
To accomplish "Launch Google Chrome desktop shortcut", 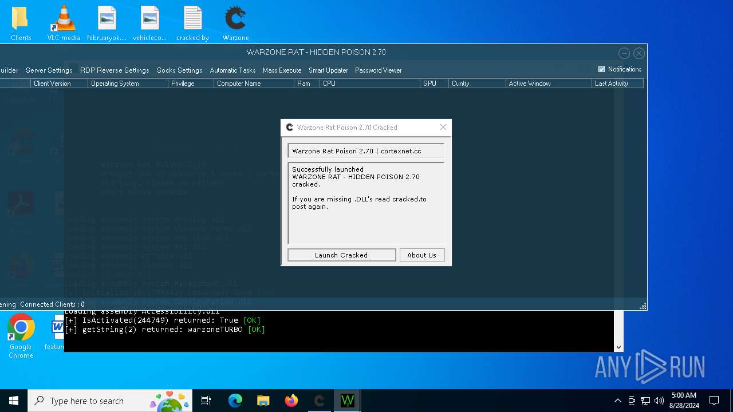I will (x=21, y=336).
